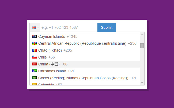Click the scrollbar up arrow
The width and height of the screenshot is (174, 108).
point(142,35)
